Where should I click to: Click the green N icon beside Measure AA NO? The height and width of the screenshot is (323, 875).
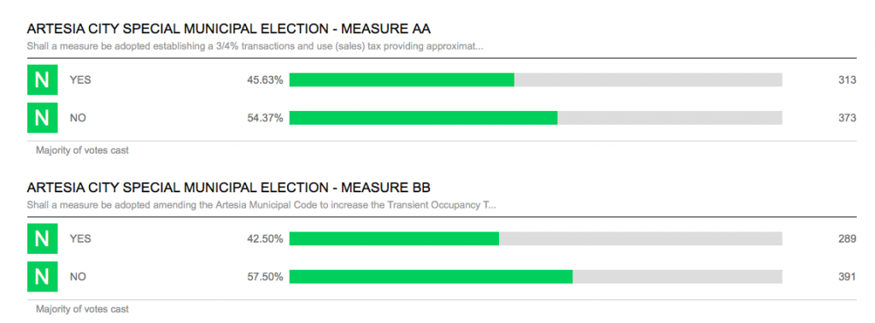(x=43, y=118)
